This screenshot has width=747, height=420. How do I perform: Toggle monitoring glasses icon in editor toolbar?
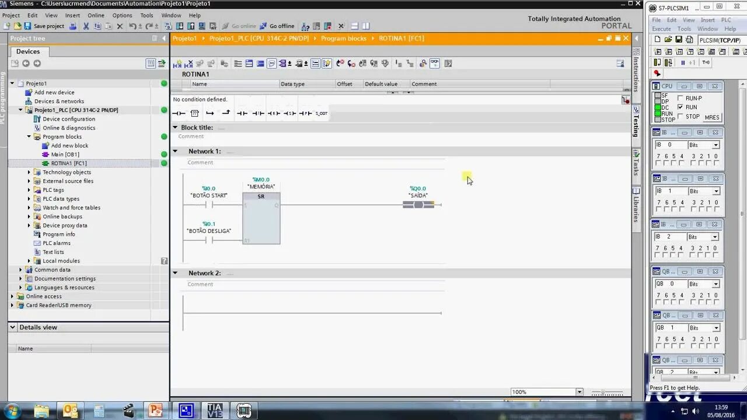[x=434, y=64]
